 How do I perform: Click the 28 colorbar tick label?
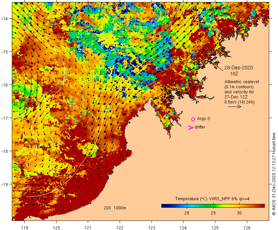click(x=187, y=213)
